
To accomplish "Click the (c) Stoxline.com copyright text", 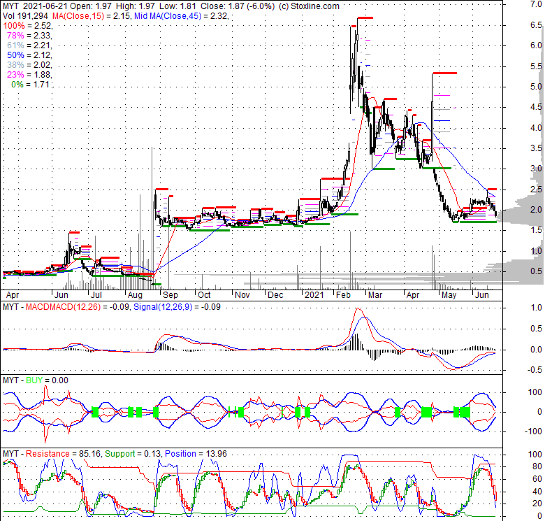I will coord(309,6).
